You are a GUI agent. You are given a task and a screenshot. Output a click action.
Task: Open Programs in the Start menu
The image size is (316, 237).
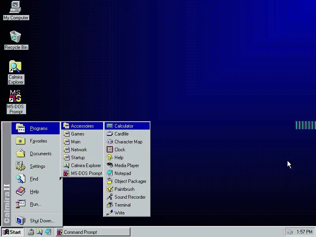click(x=36, y=128)
